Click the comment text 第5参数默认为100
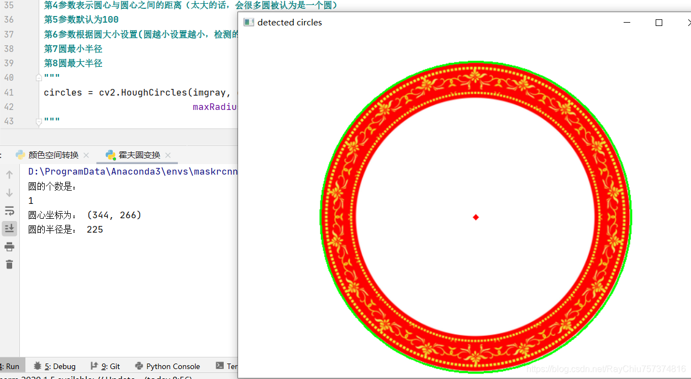 point(81,19)
